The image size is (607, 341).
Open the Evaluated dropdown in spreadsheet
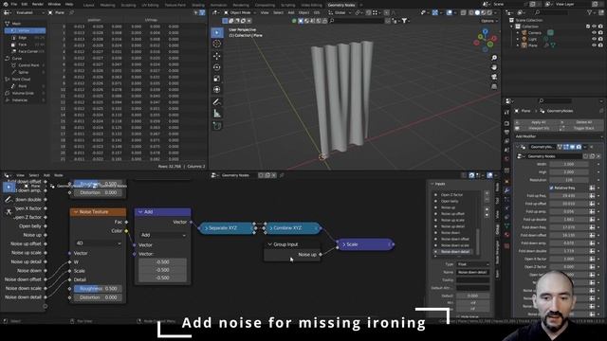(x=29, y=12)
